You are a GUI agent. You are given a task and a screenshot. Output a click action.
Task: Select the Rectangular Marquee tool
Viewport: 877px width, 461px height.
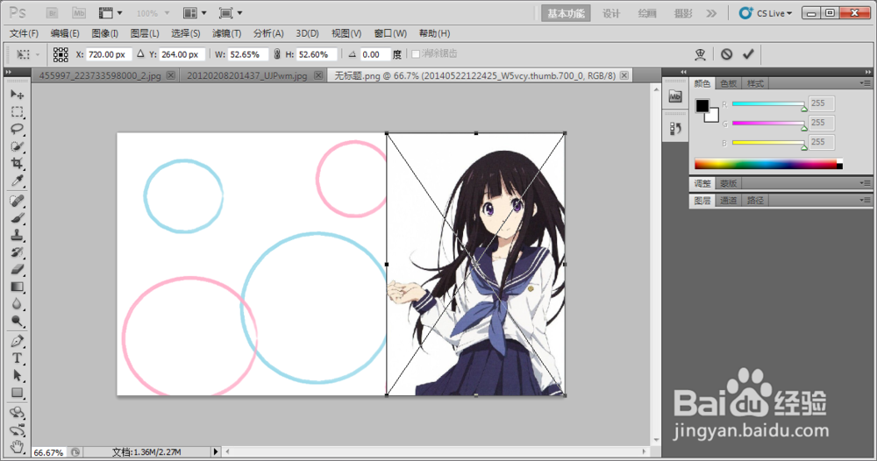click(x=17, y=112)
